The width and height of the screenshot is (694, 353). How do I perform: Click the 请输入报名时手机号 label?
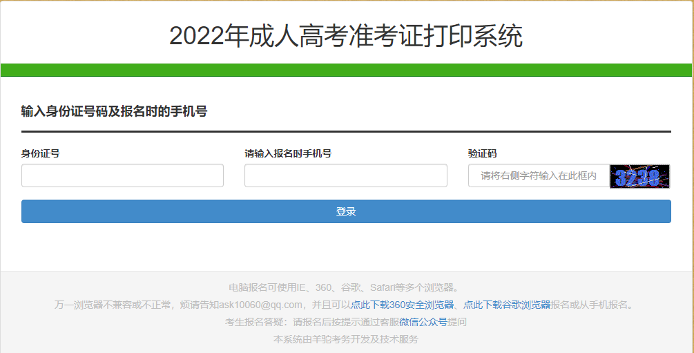click(x=287, y=153)
